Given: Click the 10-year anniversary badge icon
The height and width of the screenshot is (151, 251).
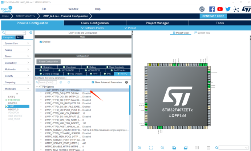Looking at the screenshot, I should point(202,9).
